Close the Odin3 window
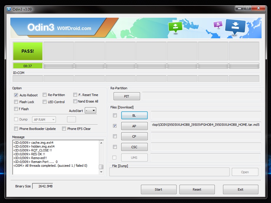This screenshot has height=203, width=271. pyautogui.click(x=258, y=8)
